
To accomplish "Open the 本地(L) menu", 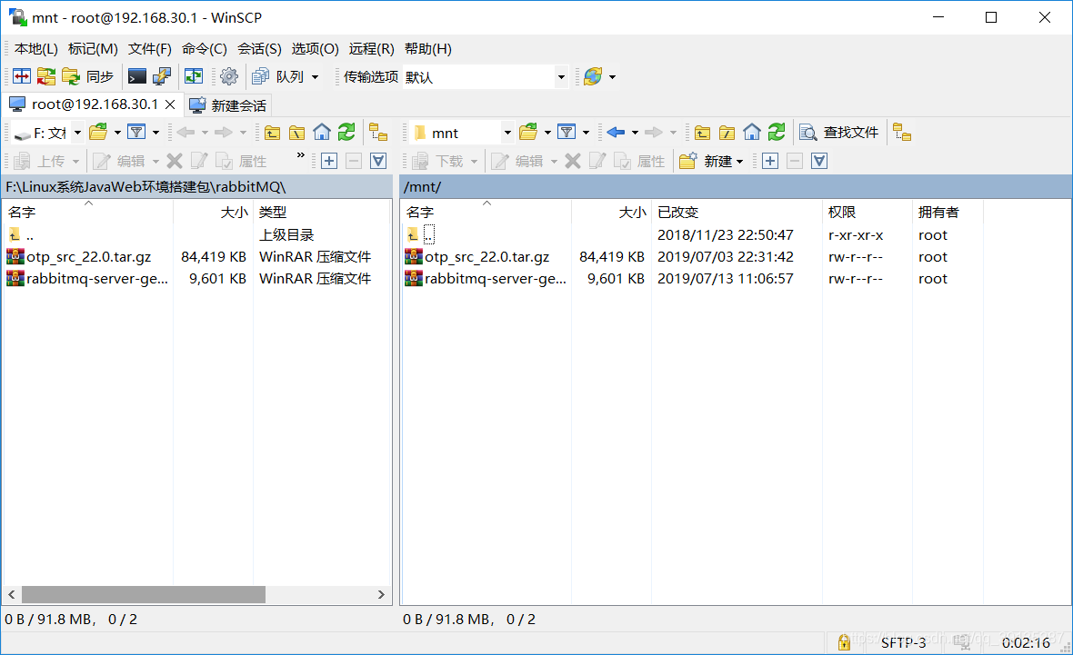I will click(35, 48).
